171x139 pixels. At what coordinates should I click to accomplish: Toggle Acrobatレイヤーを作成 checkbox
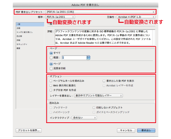tap(104, 85)
